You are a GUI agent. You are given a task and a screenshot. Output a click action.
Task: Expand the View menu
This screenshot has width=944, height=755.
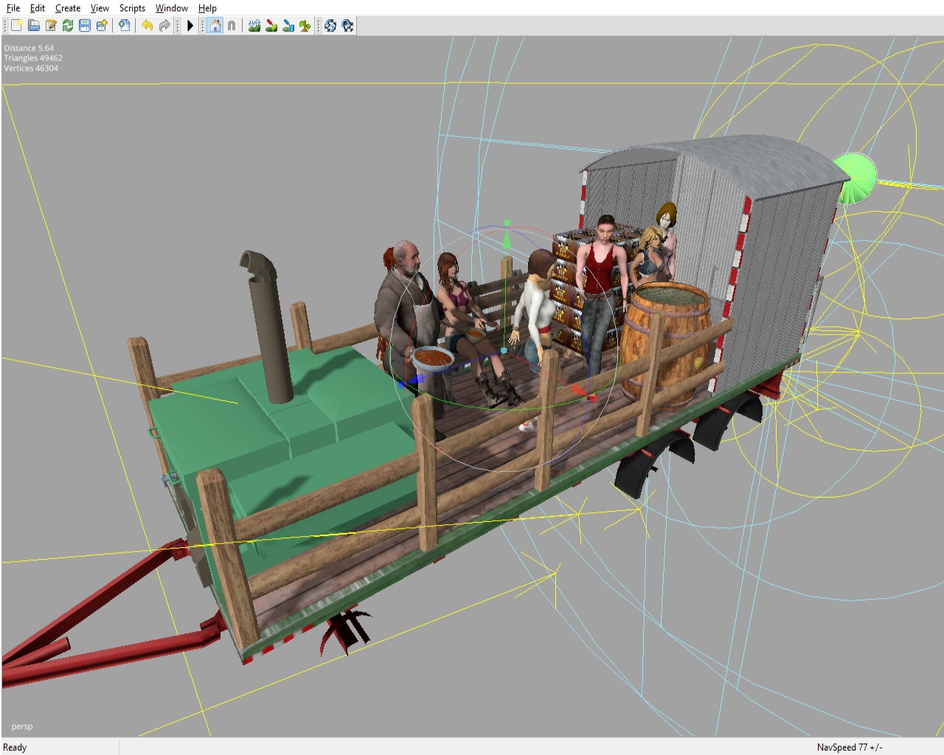tap(100, 8)
